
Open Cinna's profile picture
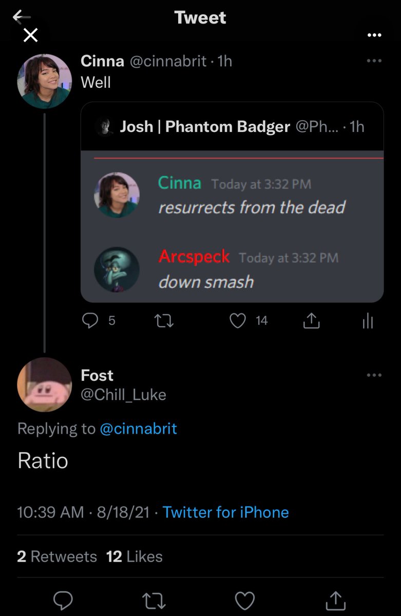click(44, 81)
